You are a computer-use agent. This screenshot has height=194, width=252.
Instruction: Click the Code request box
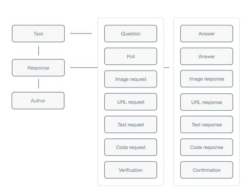pos(131,147)
